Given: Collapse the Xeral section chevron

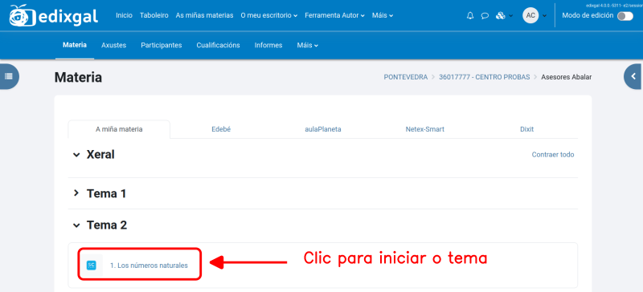Looking at the screenshot, I should 76,155.
